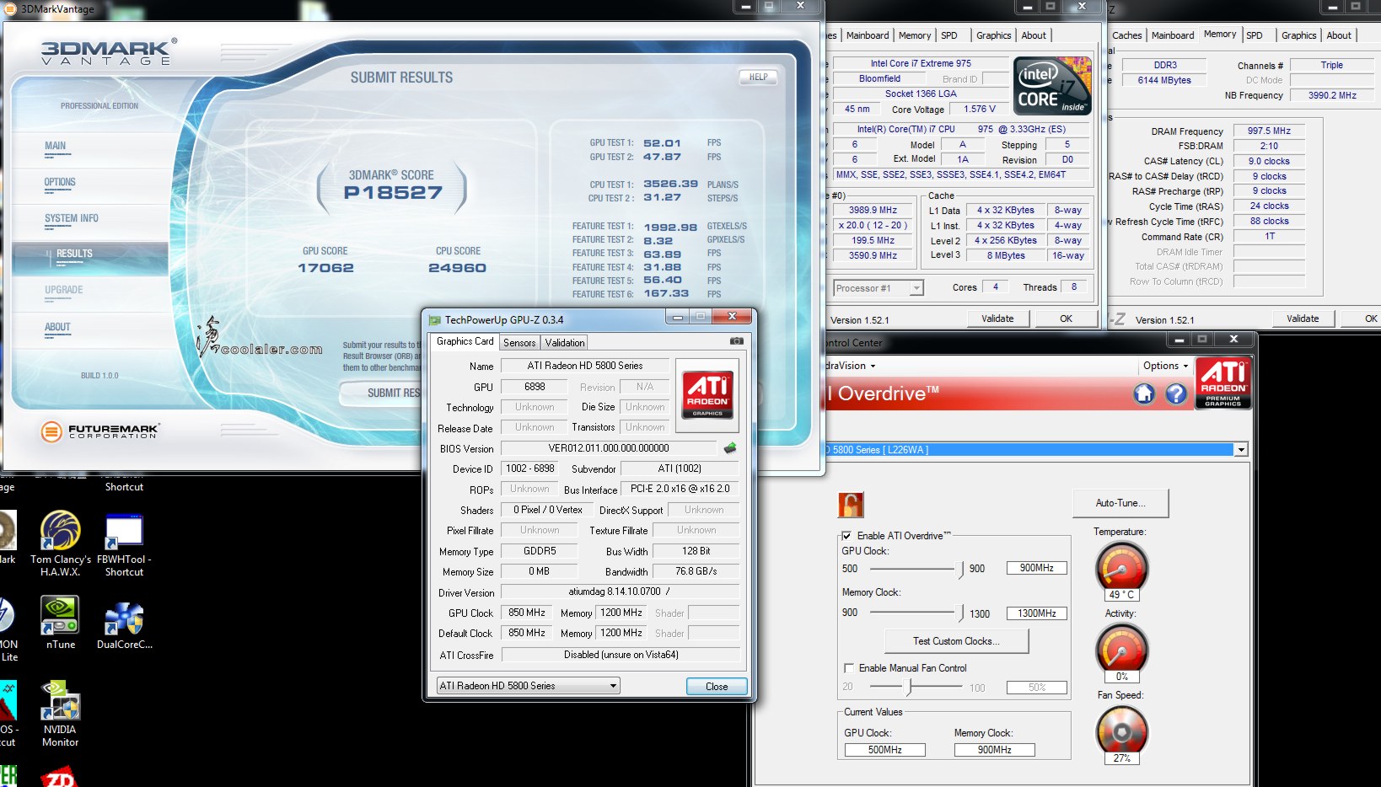Click the Close button in GPU-Z

(x=717, y=686)
